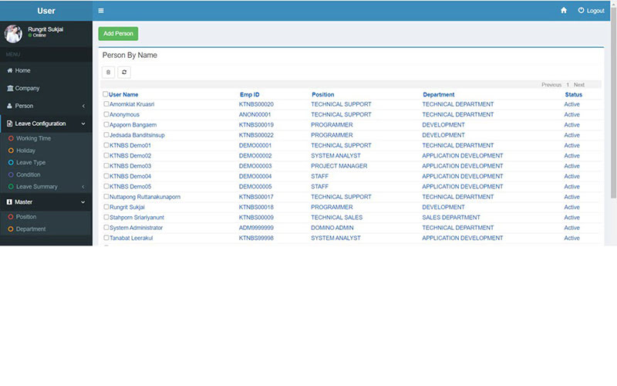Sort by Department column header

pos(438,94)
